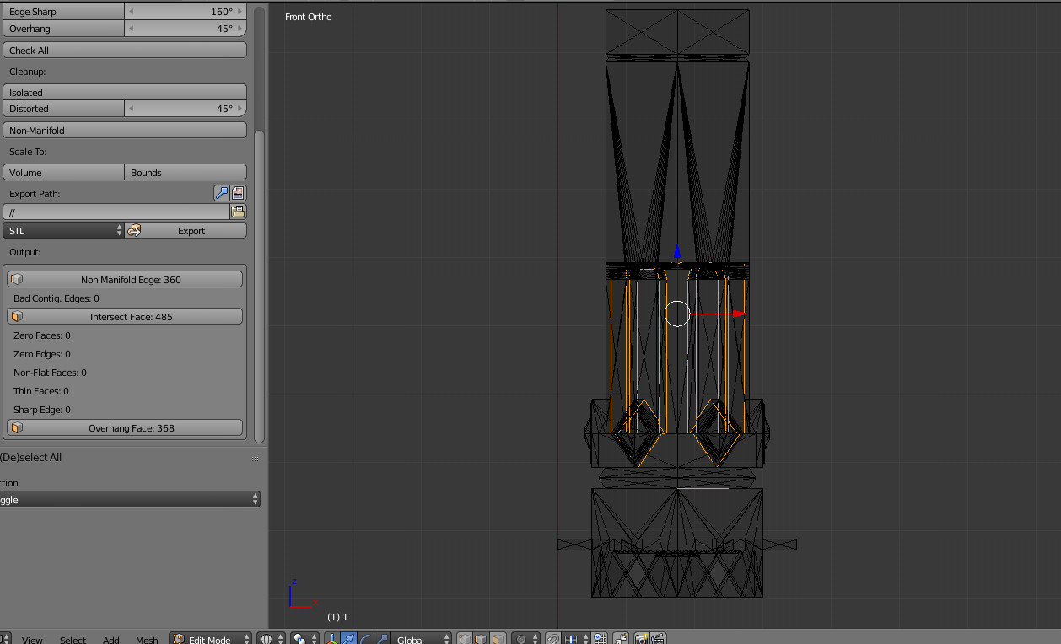Open the Edit Mode selector dropdown
This screenshot has height=644, width=1061.
pyautogui.click(x=211, y=640)
